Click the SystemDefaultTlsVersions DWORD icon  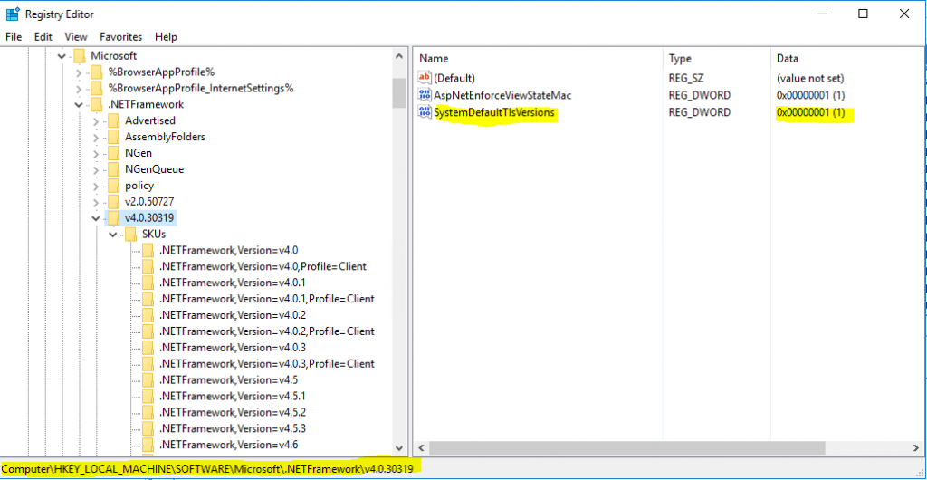pyautogui.click(x=425, y=111)
